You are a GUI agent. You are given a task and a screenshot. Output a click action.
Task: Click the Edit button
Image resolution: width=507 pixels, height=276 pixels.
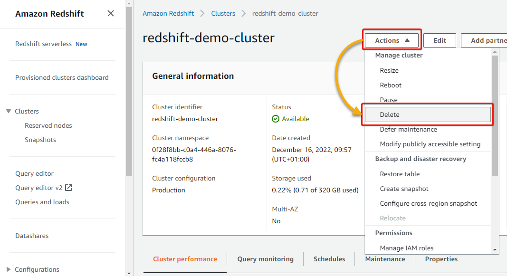[x=440, y=40]
